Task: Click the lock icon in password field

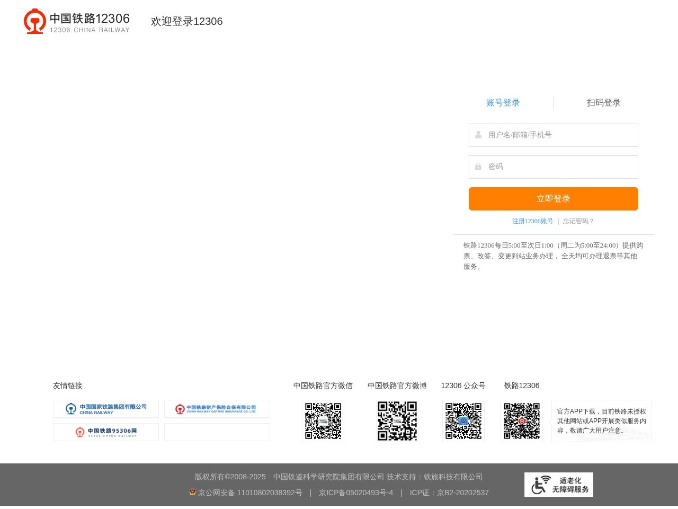Action: [478, 167]
